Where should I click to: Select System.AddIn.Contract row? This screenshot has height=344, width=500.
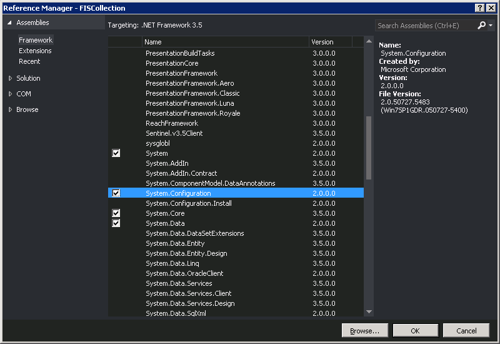[236, 173]
